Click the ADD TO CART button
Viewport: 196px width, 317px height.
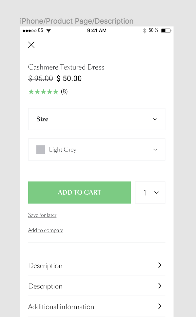point(79,192)
